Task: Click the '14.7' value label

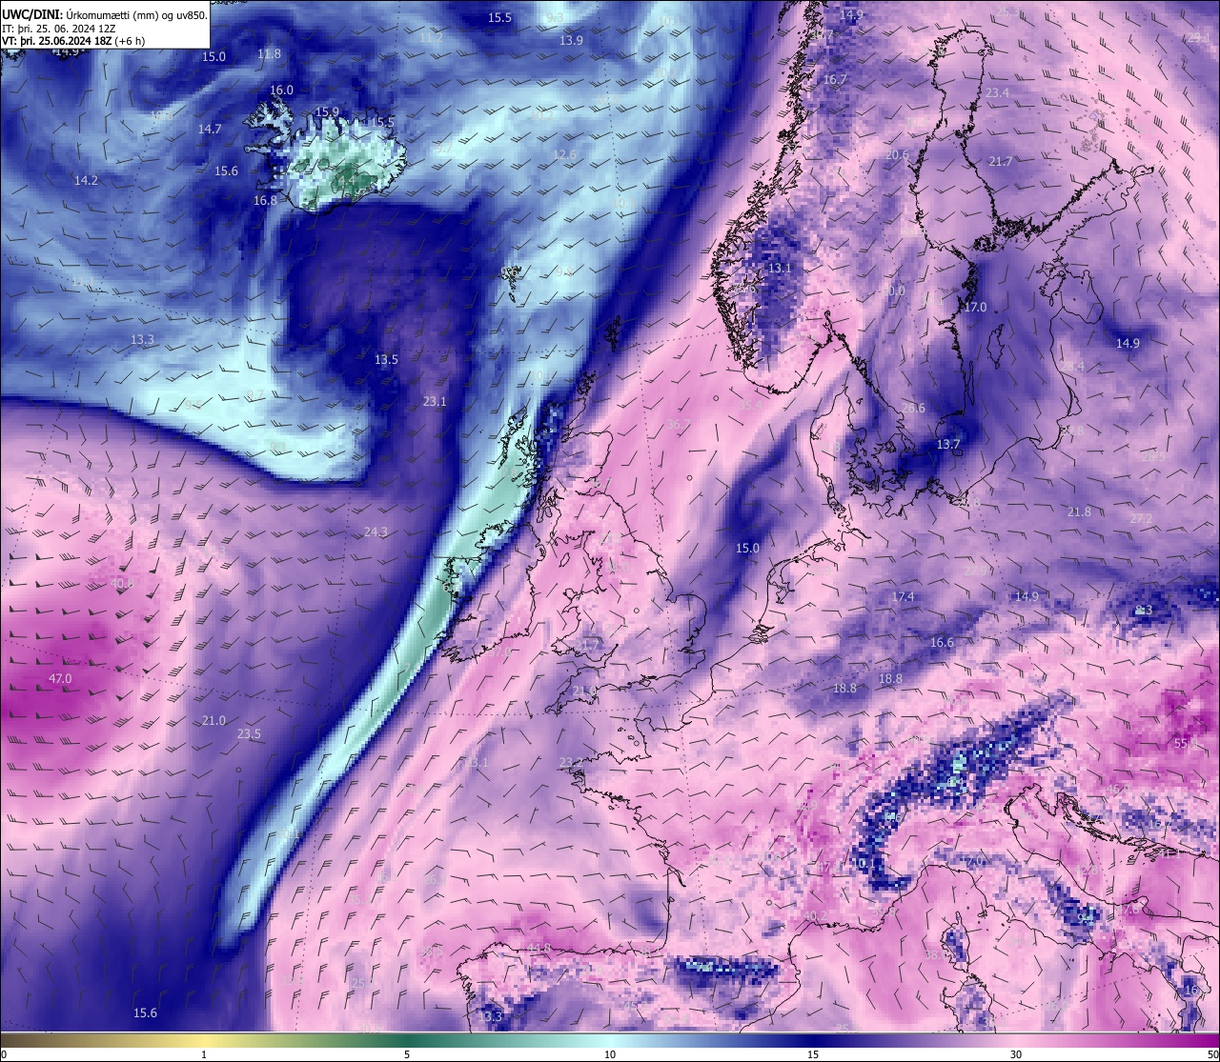Action: coord(210,129)
